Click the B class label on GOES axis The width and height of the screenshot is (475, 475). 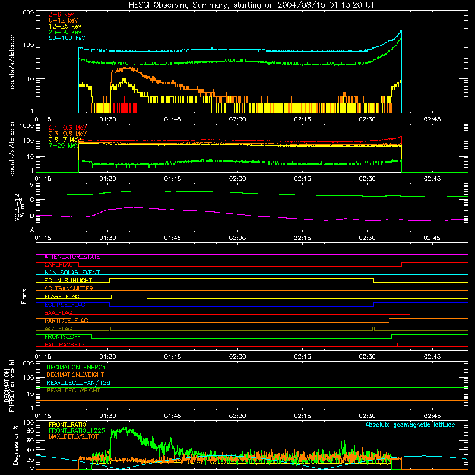click(32, 216)
